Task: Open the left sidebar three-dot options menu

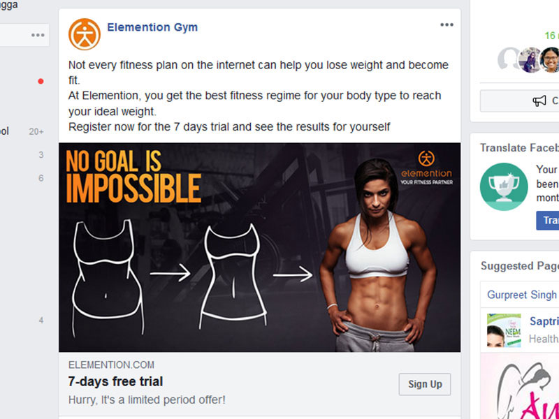Action: (x=38, y=35)
